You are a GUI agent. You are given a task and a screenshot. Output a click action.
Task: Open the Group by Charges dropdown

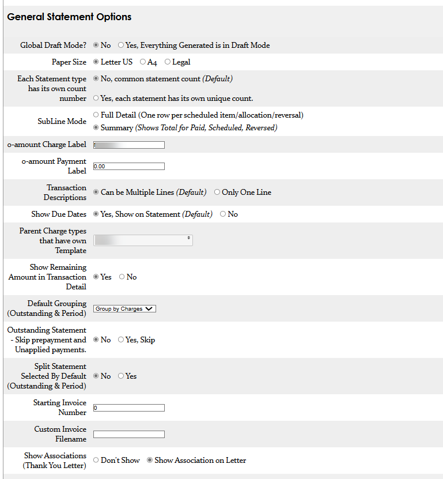tap(124, 309)
